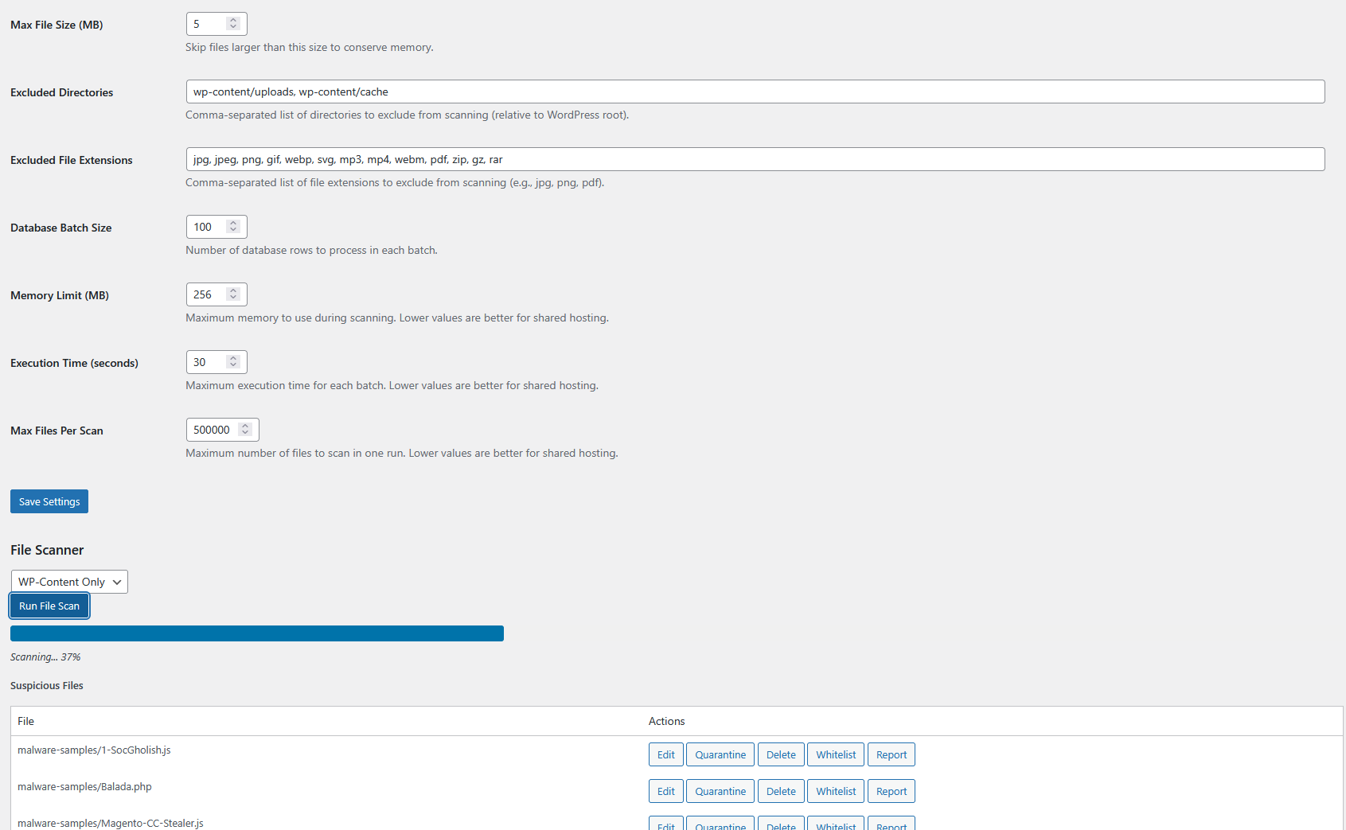Image resolution: width=1346 pixels, height=830 pixels.
Task: Edit the 1-SocGholish.js file
Action: (x=665, y=754)
